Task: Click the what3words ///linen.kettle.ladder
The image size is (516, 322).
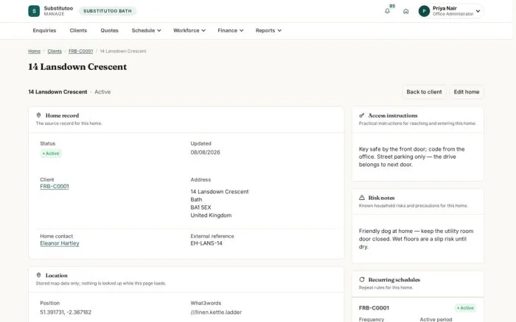Action: click(216, 312)
